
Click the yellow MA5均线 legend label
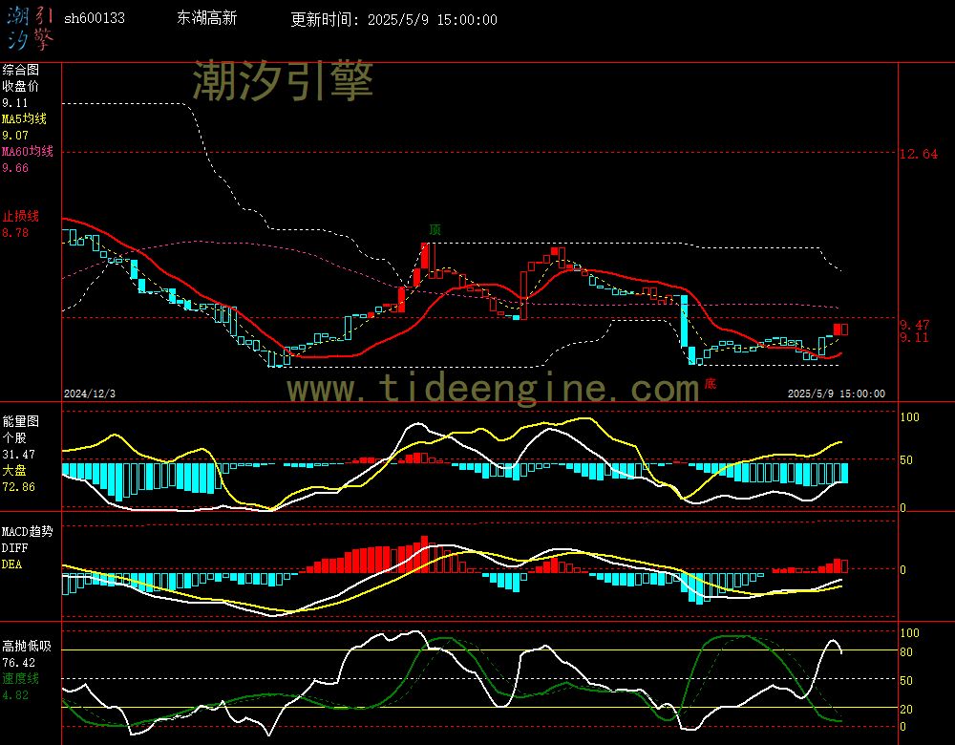pyautogui.click(x=24, y=118)
